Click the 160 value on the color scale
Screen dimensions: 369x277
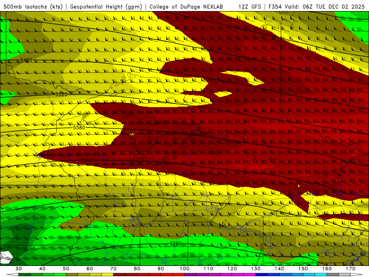(327, 269)
